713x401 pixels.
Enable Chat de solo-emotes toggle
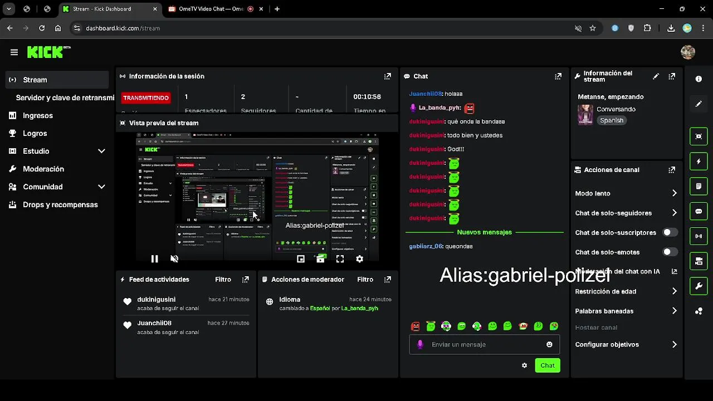[x=670, y=252]
